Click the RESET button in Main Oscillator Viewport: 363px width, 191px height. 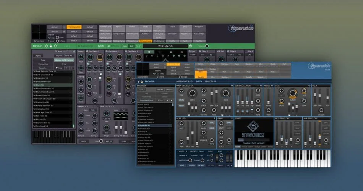click(181, 105)
